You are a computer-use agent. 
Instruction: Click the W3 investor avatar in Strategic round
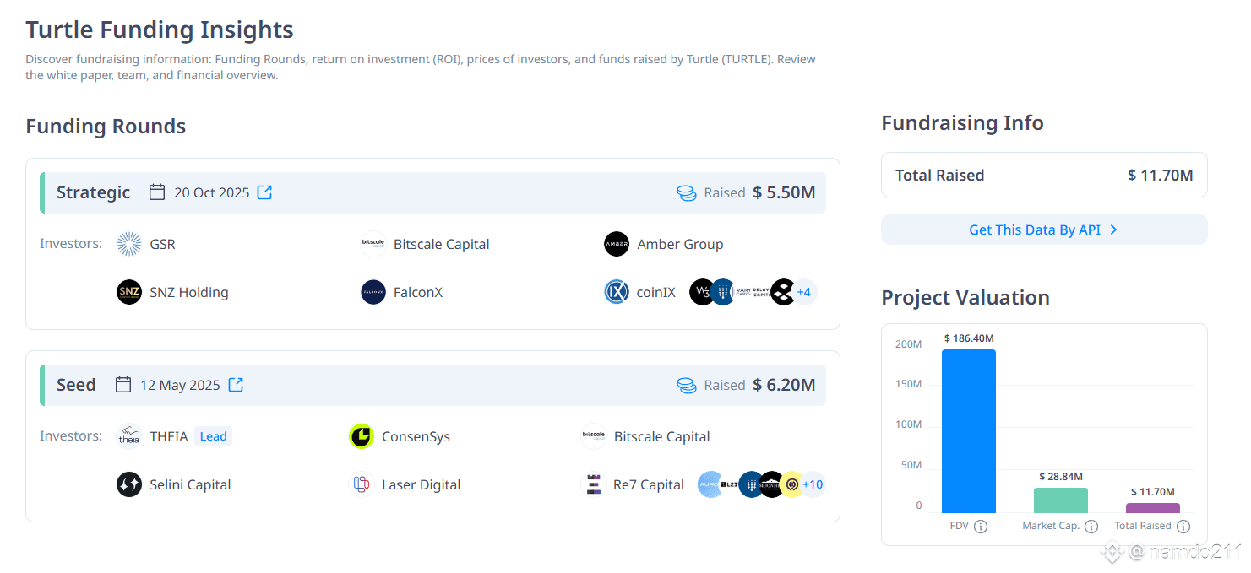click(702, 292)
